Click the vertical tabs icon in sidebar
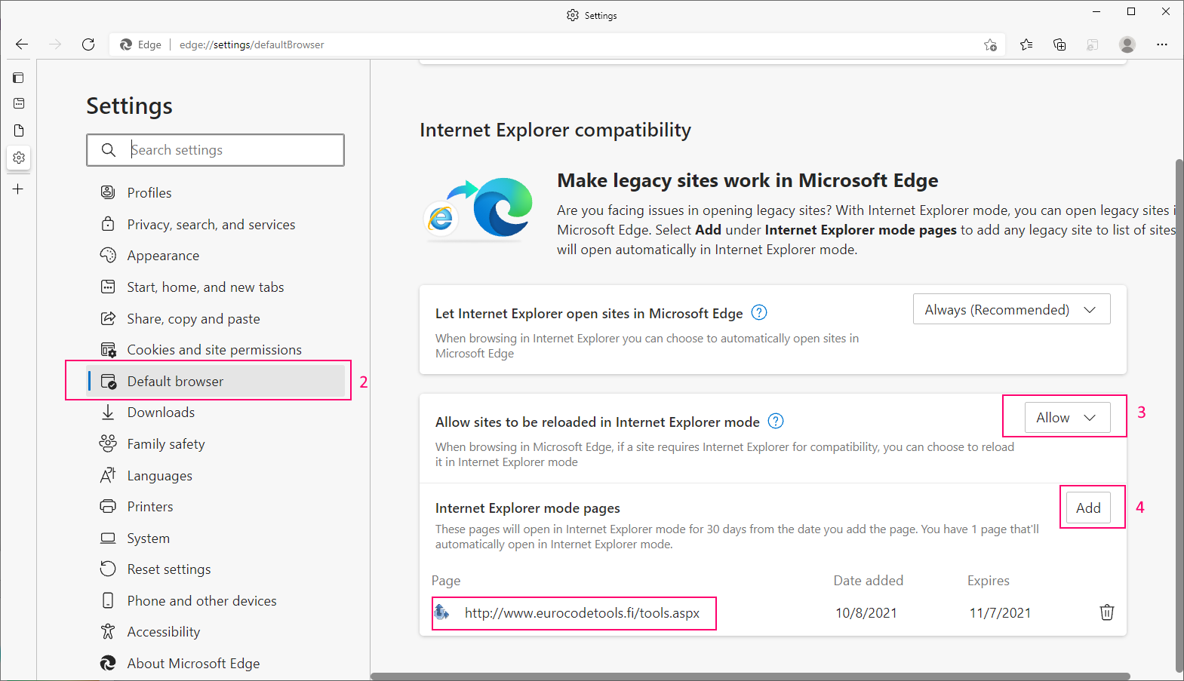 pyautogui.click(x=19, y=78)
